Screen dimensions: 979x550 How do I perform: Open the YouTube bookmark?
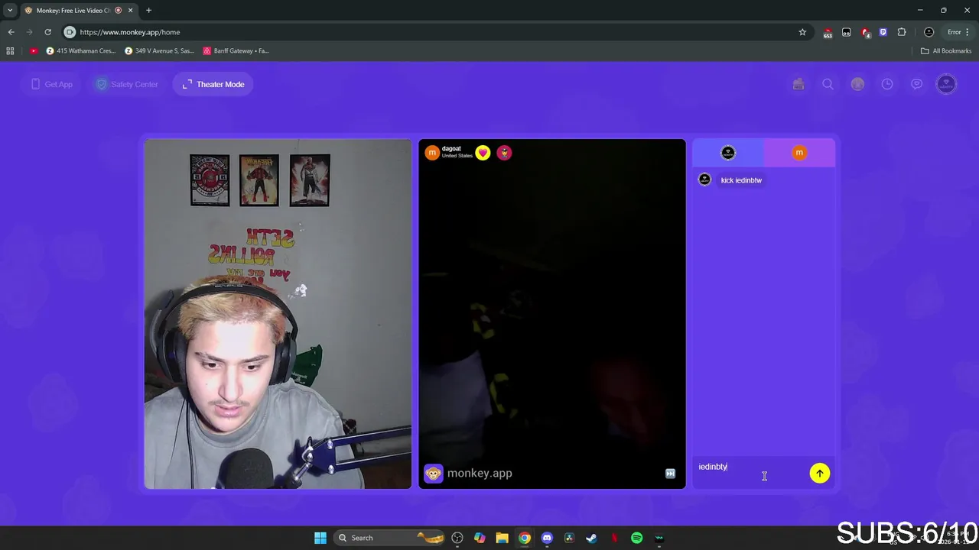click(34, 51)
